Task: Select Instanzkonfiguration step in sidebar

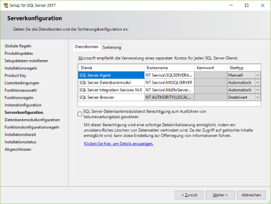Action: (x=23, y=105)
